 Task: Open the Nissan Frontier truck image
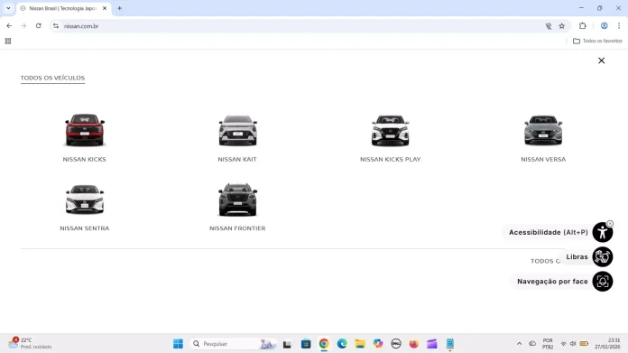(237, 200)
